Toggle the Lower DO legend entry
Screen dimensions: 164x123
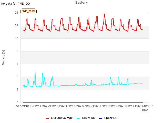coord(86,118)
